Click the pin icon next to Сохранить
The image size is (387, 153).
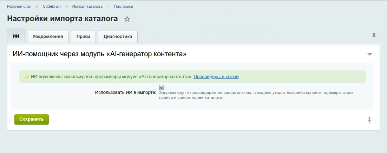pyautogui.click(x=369, y=120)
